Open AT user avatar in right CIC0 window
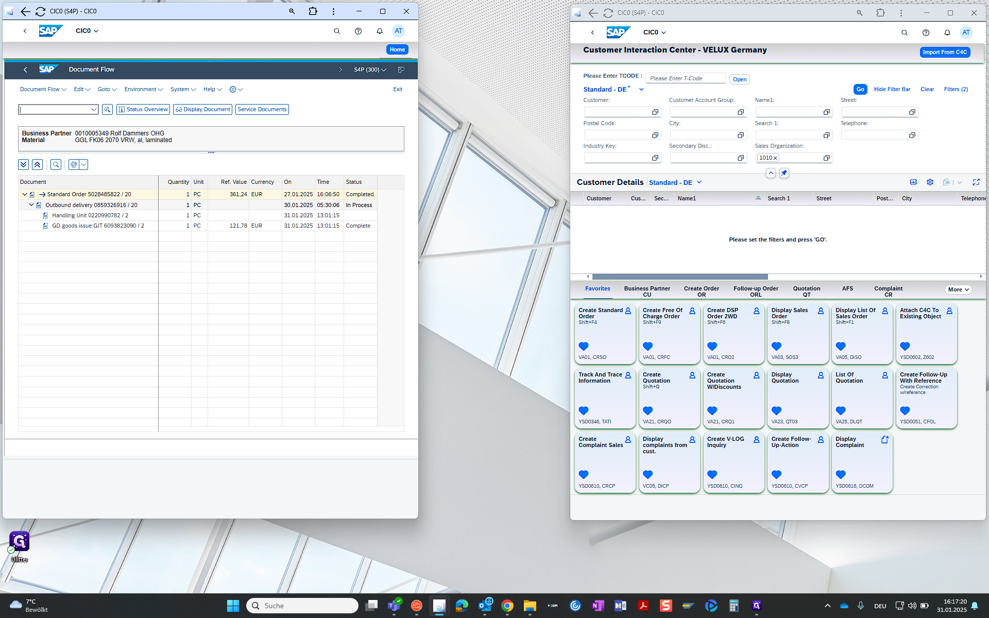This screenshot has width=989, height=618. pos(966,32)
